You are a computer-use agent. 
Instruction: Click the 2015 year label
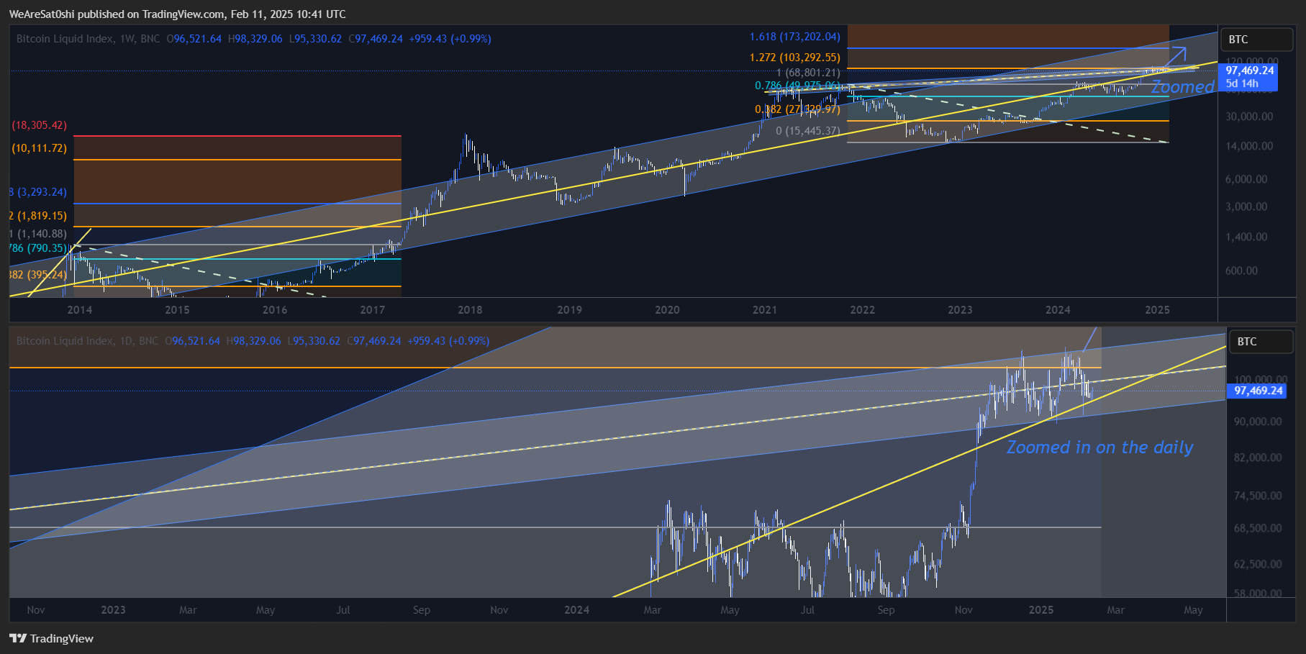tap(177, 310)
